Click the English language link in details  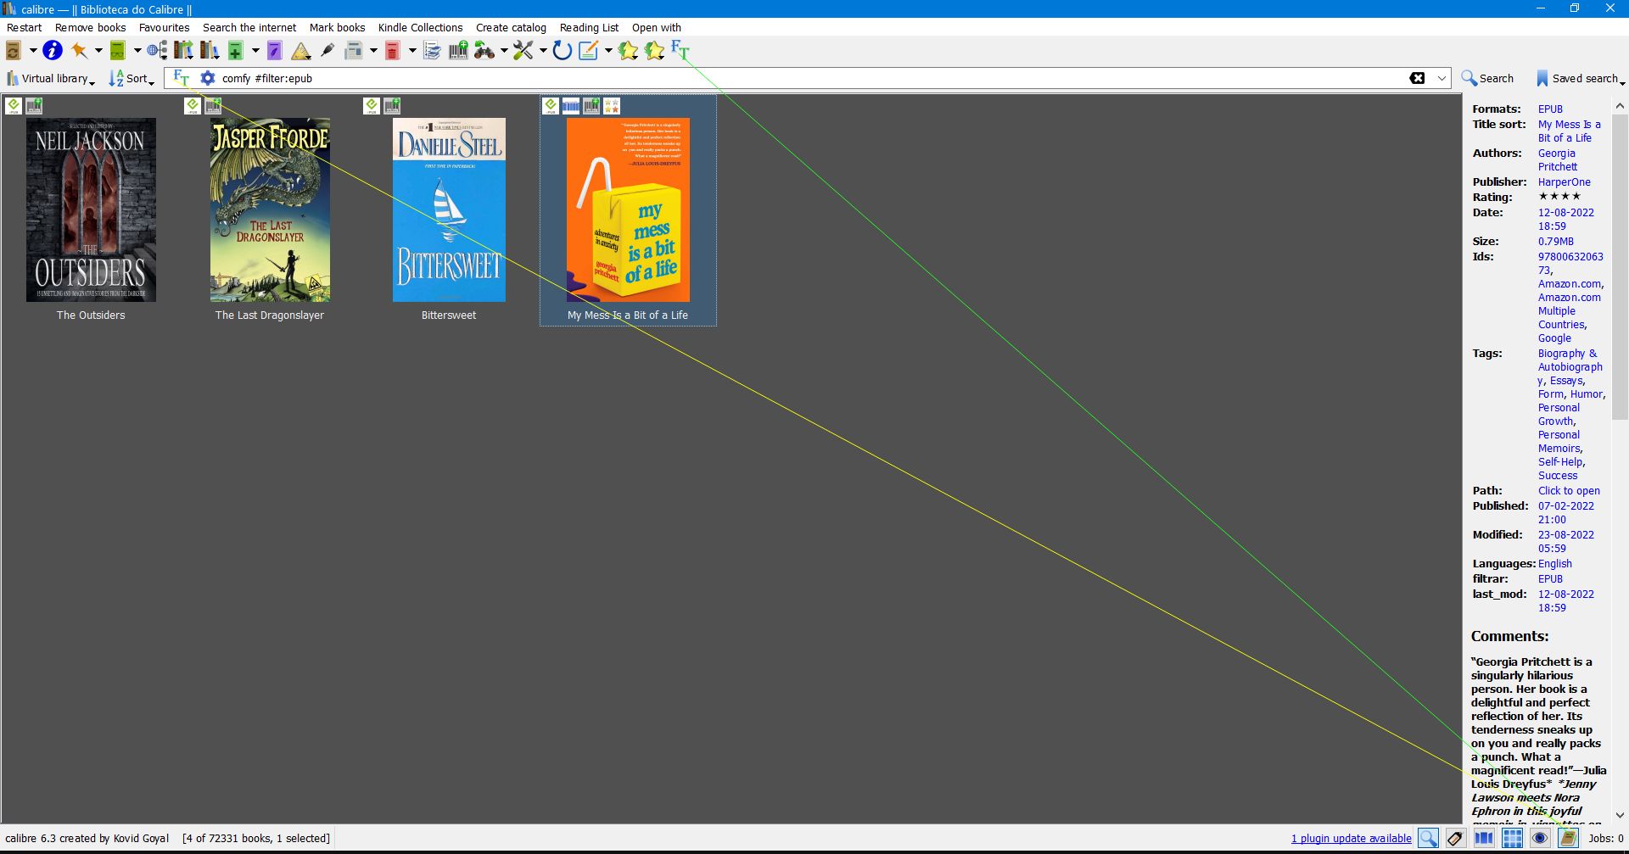(x=1554, y=563)
